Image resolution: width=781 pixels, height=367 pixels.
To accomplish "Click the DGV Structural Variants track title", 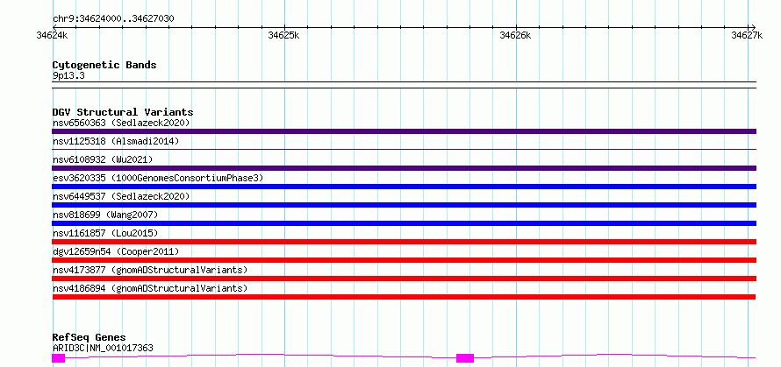I will coord(123,112).
